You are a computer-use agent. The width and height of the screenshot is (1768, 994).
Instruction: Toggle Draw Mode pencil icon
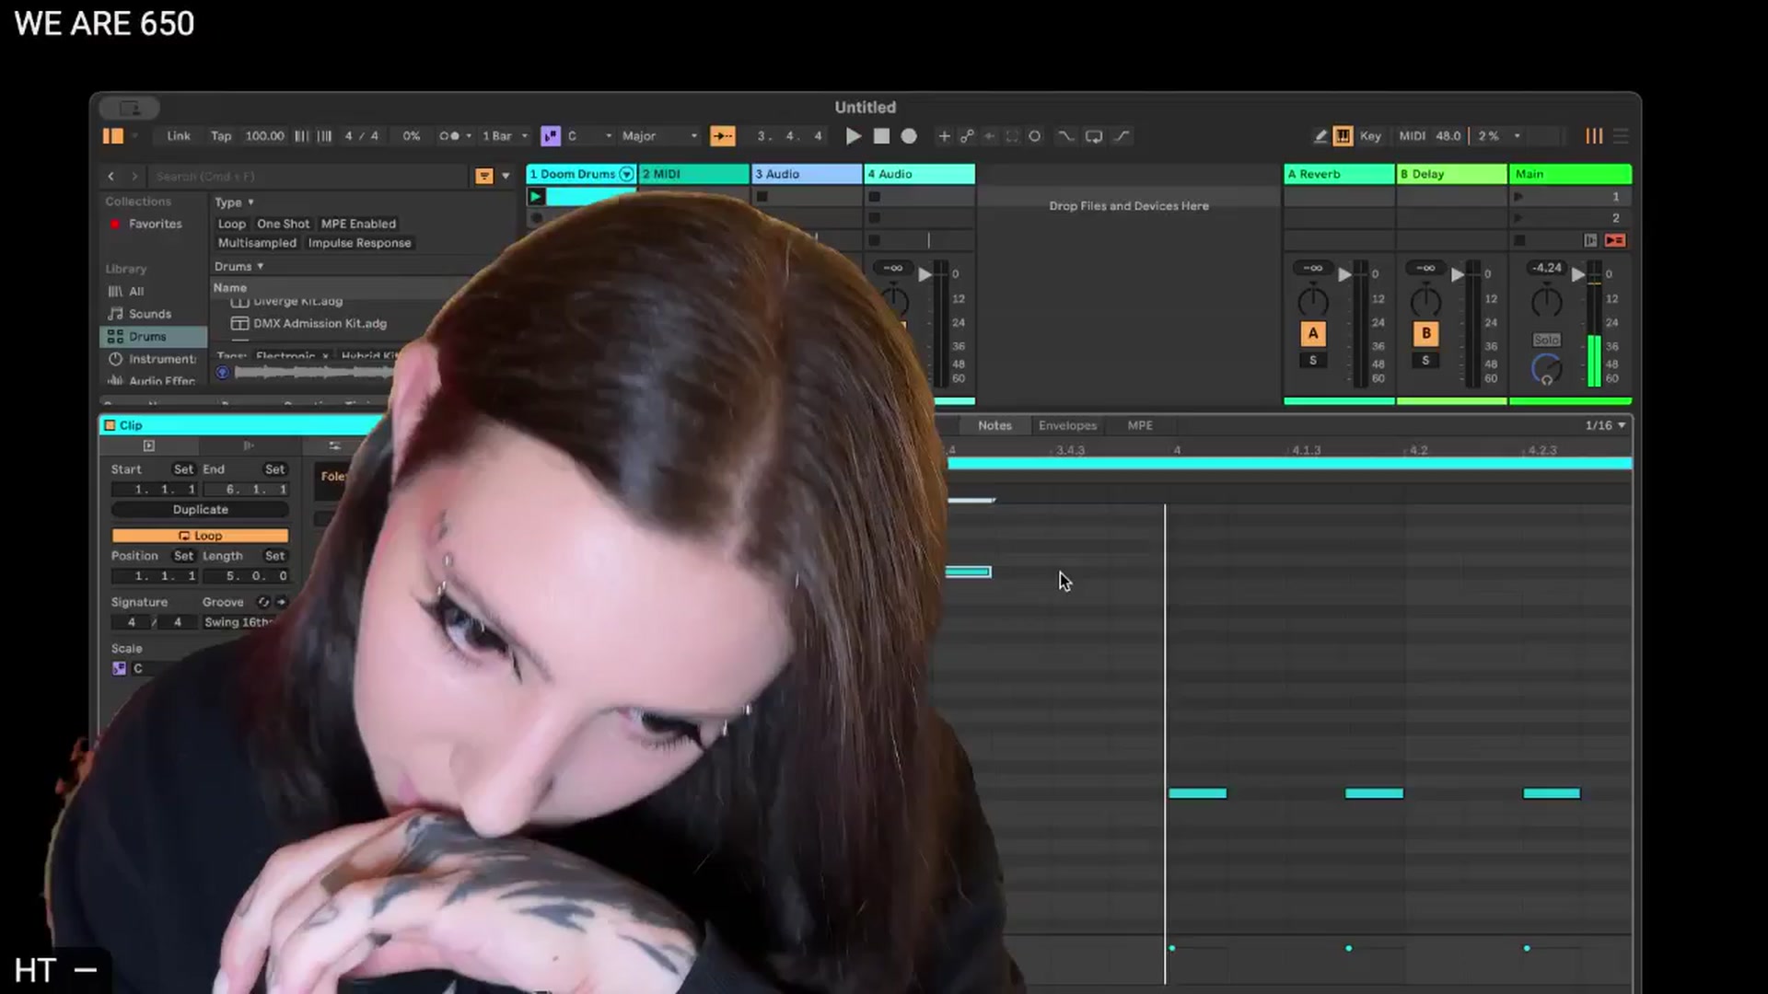click(x=1320, y=136)
